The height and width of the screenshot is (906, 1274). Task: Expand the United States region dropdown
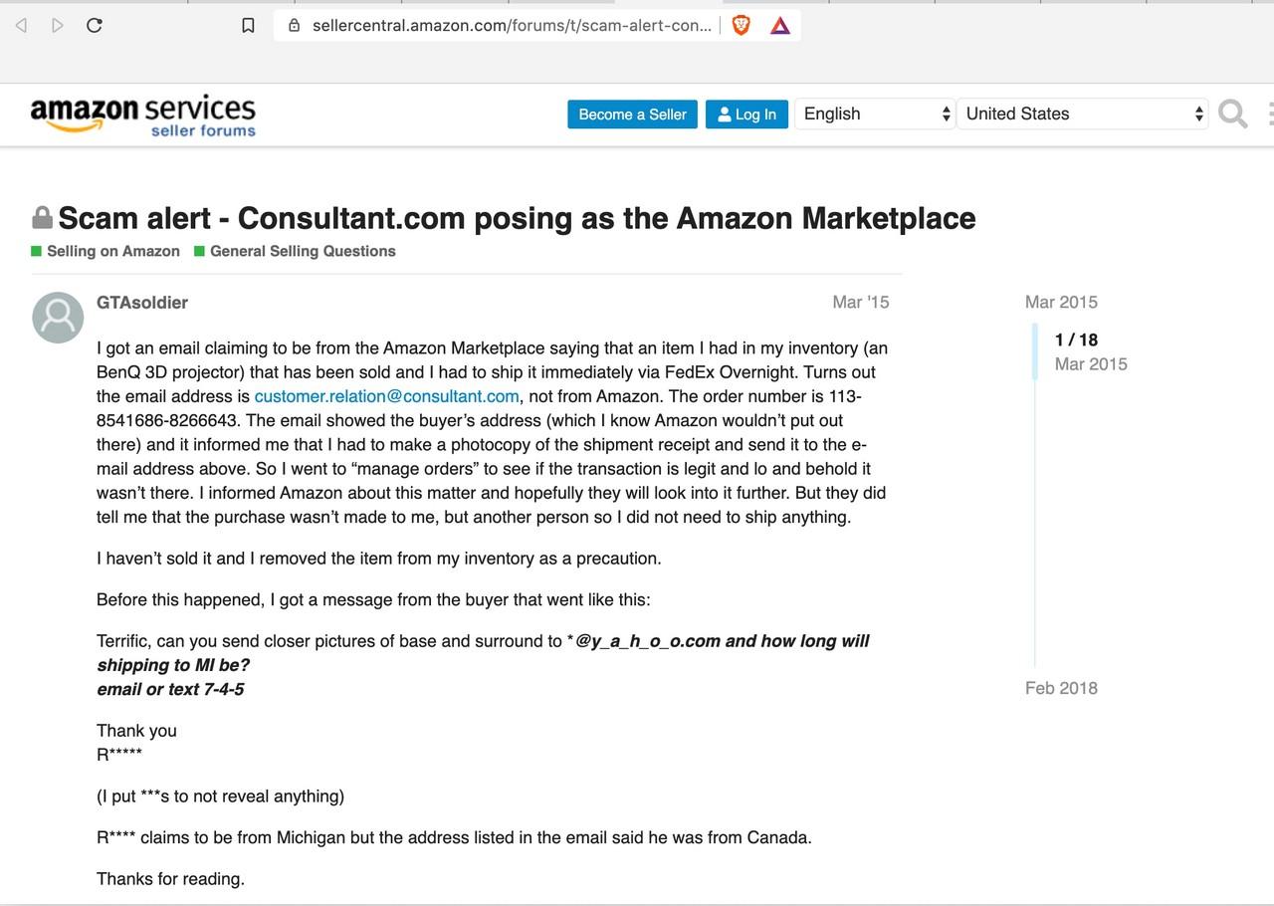pyautogui.click(x=1083, y=113)
